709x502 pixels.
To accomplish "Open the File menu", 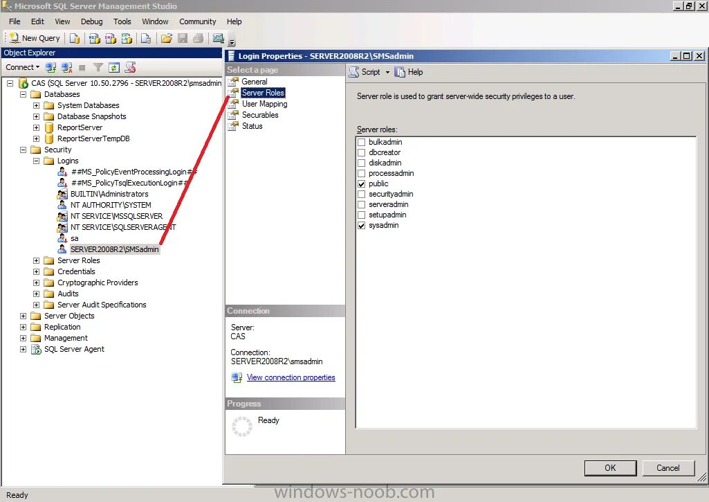I will pyautogui.click(x=15, y=21).
